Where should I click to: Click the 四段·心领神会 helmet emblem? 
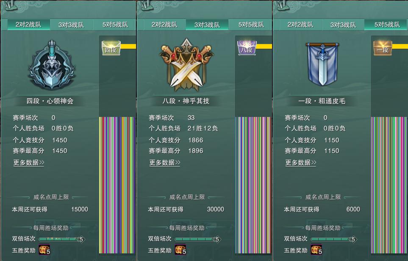(x=52, y=65)
